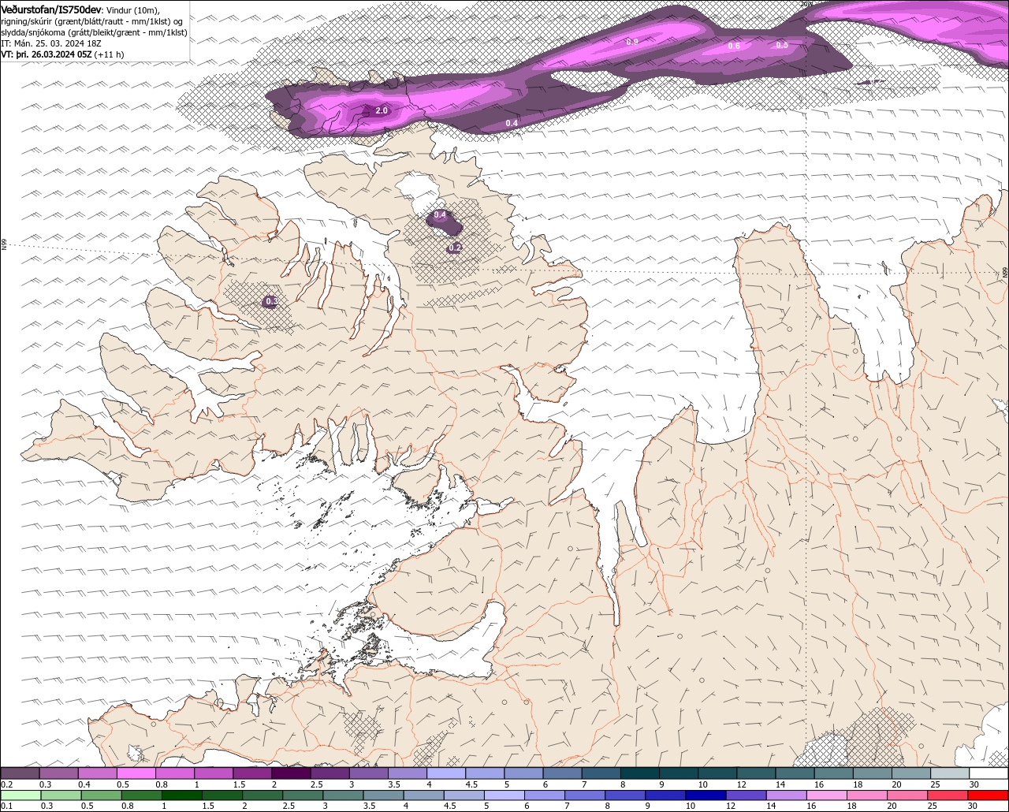This screenshot has width=1009, height=812.
Task: Click the pale green 0.1 swatch in the rain scale
Action: (x=21, y=795)
